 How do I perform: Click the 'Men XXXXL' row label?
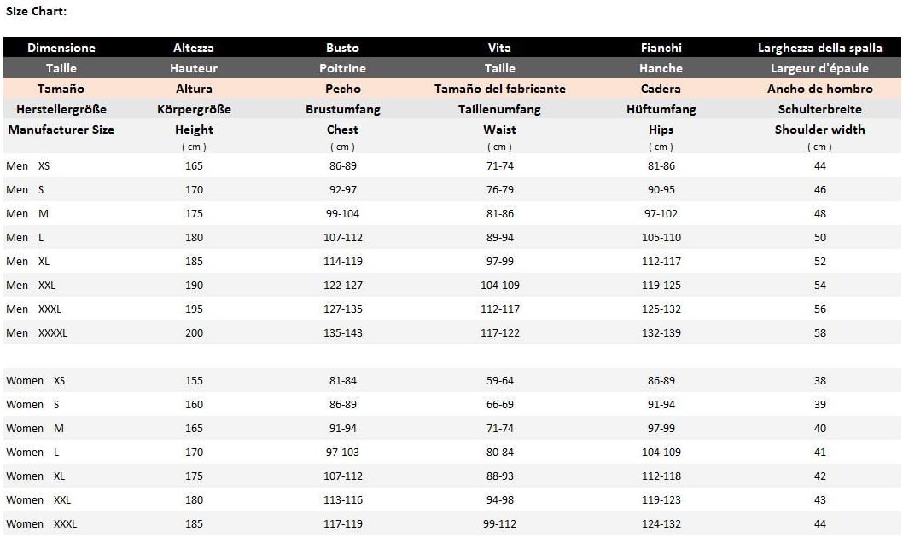tap(37, 333)
